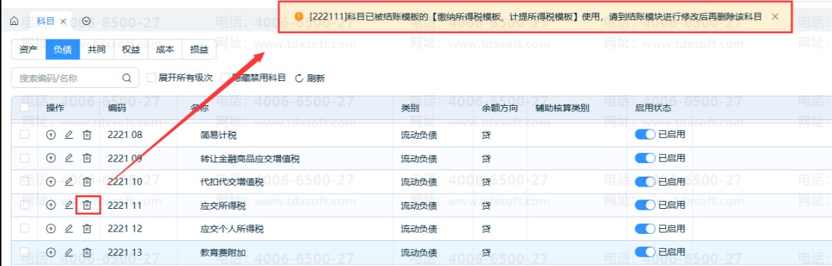Edit subject 2221 12 应交个人所得税

point(69,229)
